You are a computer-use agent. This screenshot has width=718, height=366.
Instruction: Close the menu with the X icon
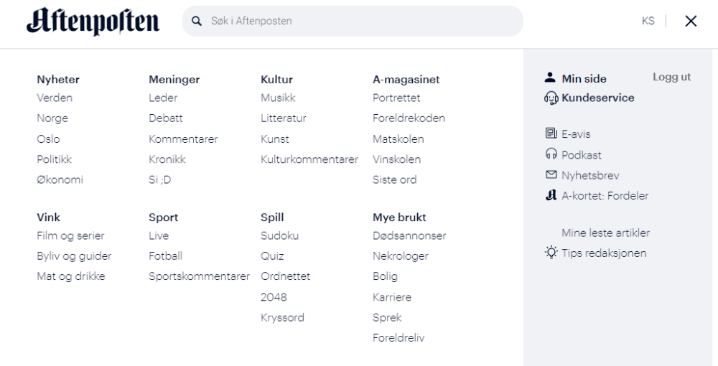(x=691, y=21)
